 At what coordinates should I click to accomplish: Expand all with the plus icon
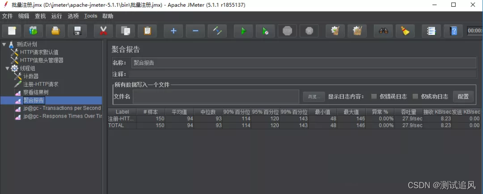[x=174, y=31]
